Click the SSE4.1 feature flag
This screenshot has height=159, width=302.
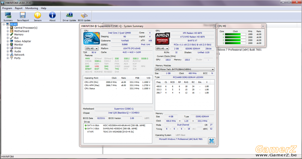[x=98, y=61]
